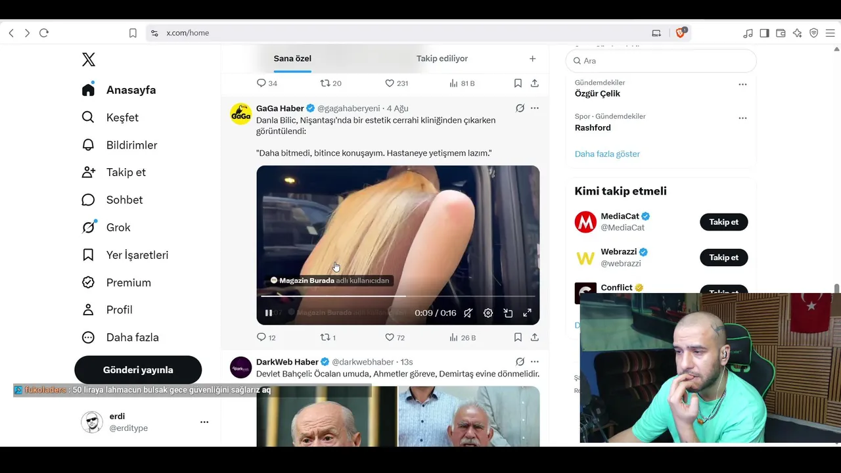The height and width of the screenshot is (473, 841).
Task: Ask Grok about the GaGa Haber post
Action: pos(520,108)
